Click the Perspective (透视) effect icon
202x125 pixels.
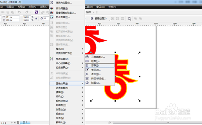[x=87, y=74]
